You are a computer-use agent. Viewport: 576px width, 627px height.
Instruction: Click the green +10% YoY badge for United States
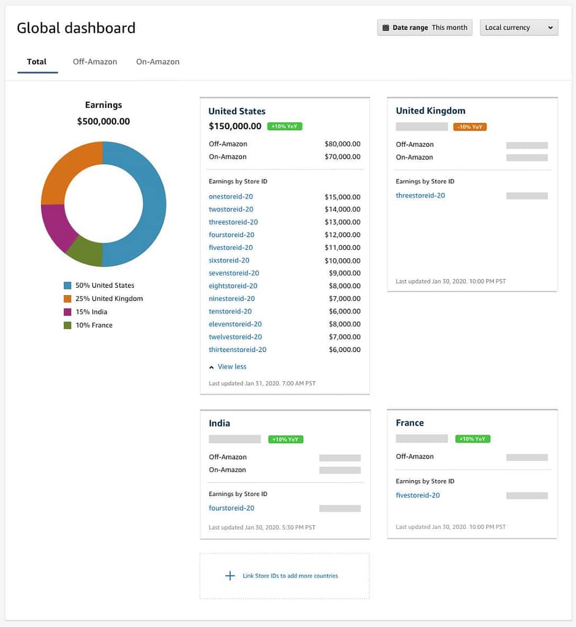click(285, 126)
